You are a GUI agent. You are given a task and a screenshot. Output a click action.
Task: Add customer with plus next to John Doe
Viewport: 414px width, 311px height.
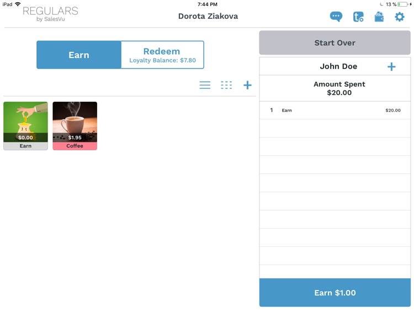coord(391,67)
